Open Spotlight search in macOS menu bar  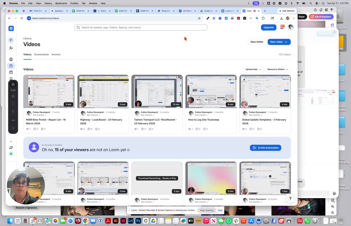[310, 3]
